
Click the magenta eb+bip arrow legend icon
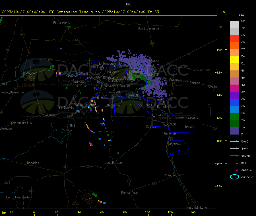[x=234, y=170]
